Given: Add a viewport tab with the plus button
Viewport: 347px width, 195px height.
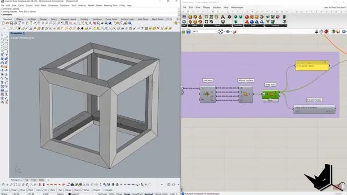Looking at the screenshot, I should tap(48, 180).
